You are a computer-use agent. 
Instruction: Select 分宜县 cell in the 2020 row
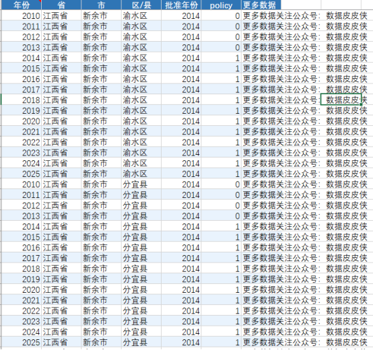141,289
